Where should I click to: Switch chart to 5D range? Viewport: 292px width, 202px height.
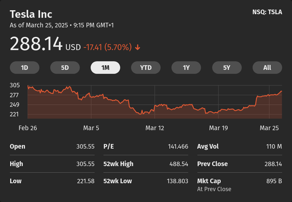click(65, 68)
